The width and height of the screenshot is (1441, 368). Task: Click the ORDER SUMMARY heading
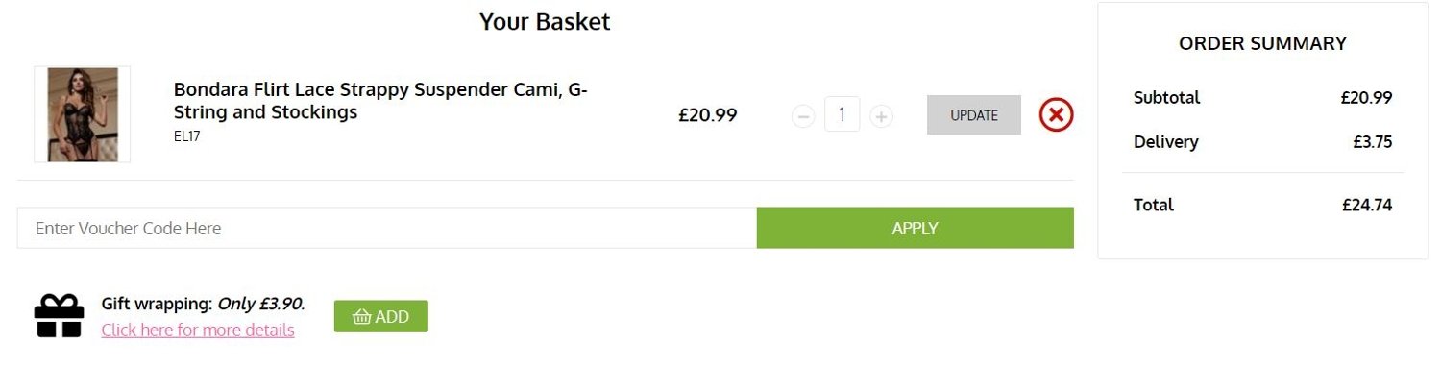(x=1262, y=43)
